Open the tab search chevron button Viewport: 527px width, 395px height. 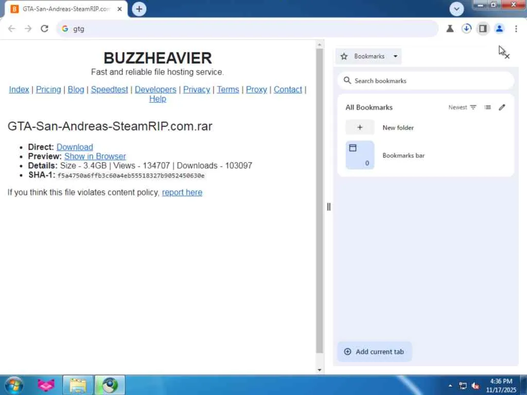(x=456, y=9)
